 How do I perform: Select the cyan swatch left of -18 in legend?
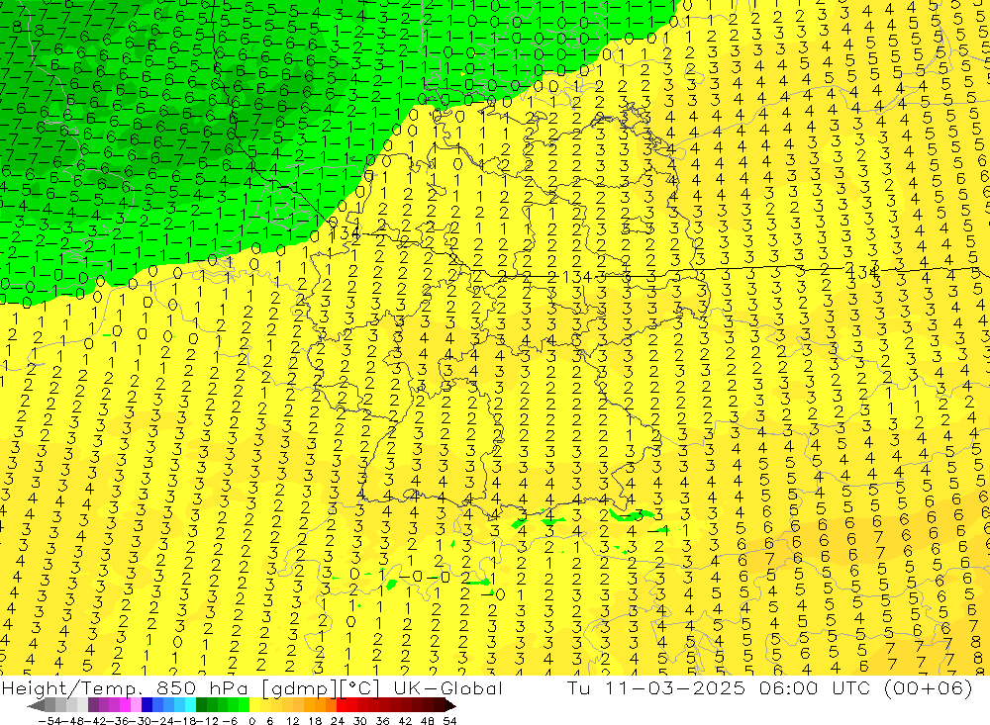(190, 705)
